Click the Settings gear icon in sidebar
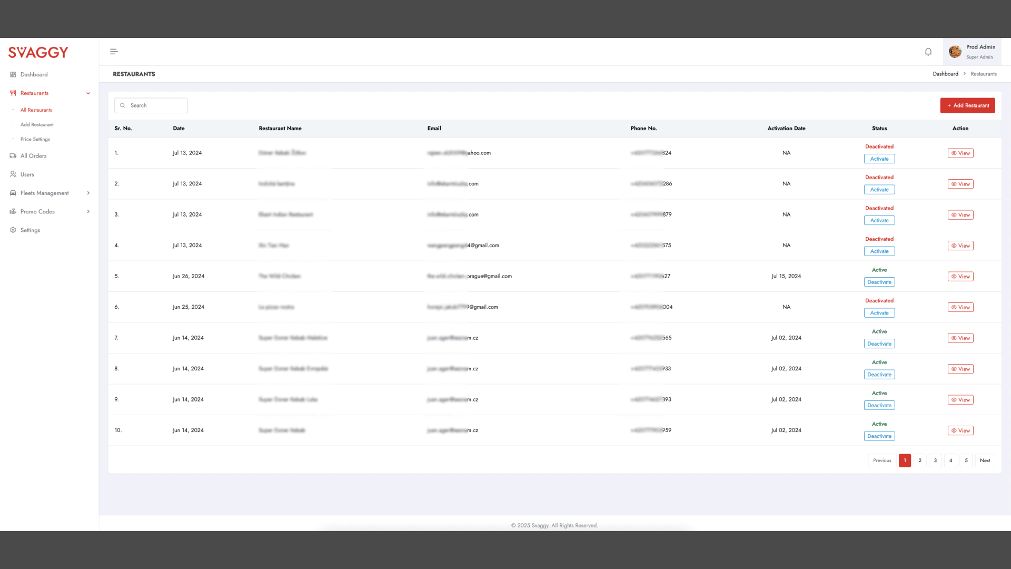The height and width of the screenshot is (569, 1011). pyautogui.click(x=13, y=230)
